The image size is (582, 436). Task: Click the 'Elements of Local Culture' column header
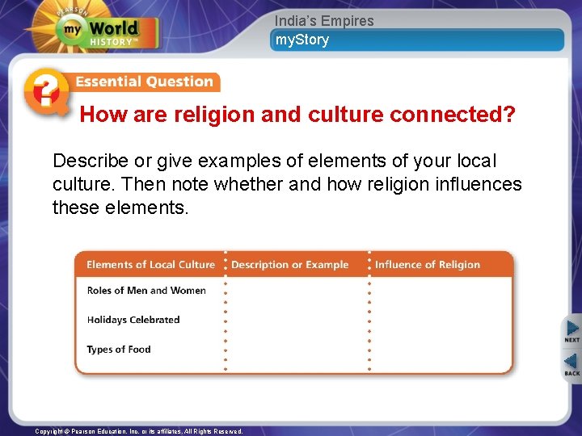pos(150,265)
